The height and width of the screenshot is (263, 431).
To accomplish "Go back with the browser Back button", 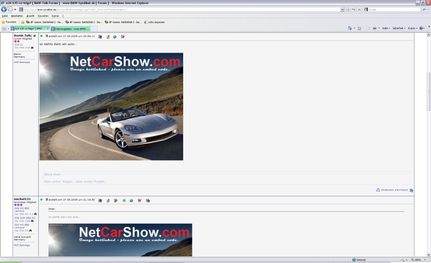I will click(4, 9).
